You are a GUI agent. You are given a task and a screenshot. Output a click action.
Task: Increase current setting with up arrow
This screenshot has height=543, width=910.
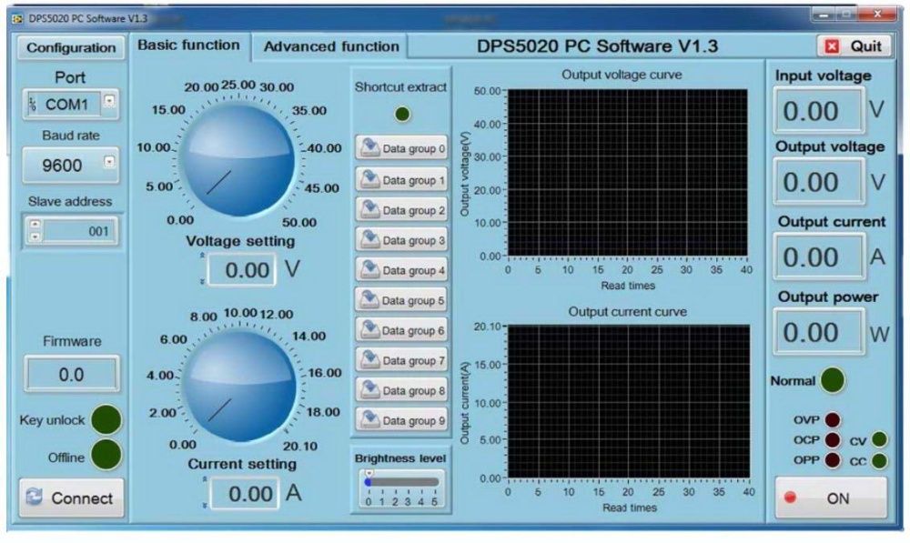[x=205, y=479]
